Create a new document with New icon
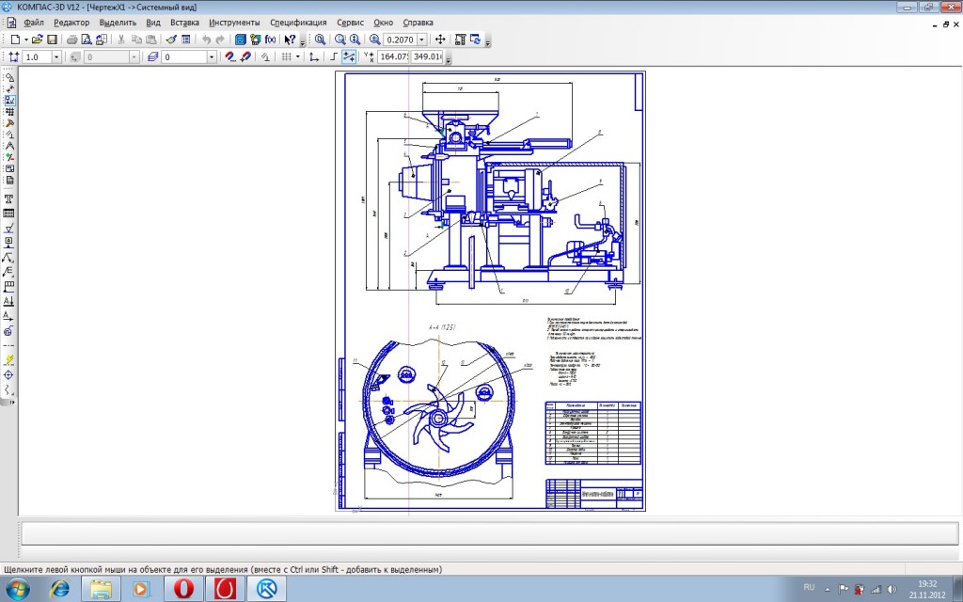 click(15, 40)
